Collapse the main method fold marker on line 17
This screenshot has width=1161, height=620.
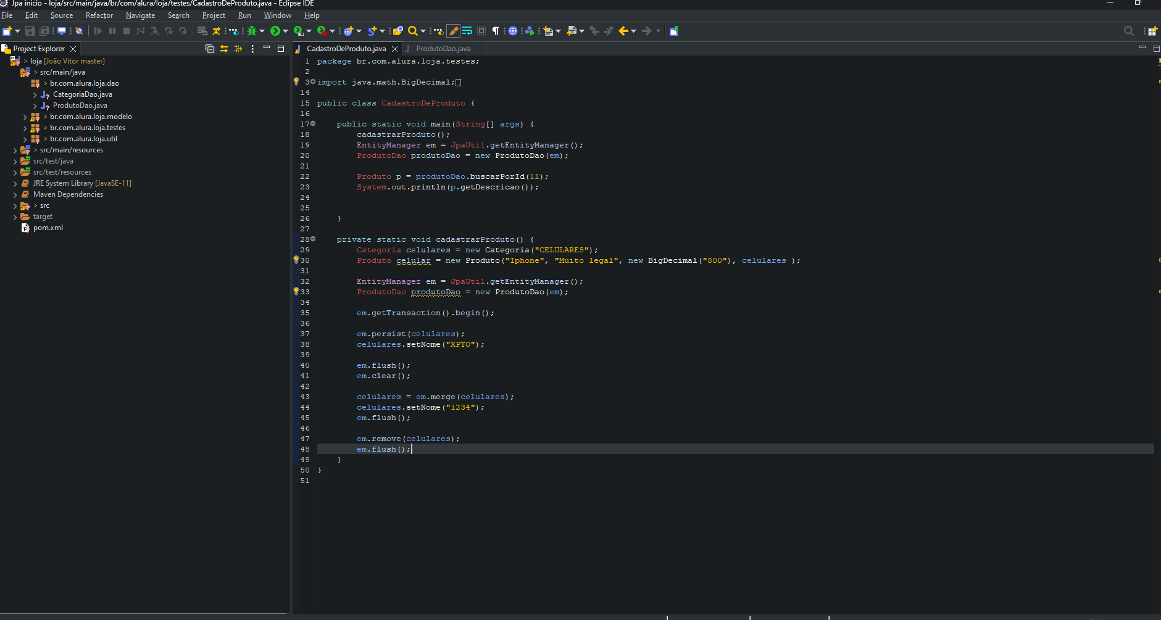coord(313,124)
